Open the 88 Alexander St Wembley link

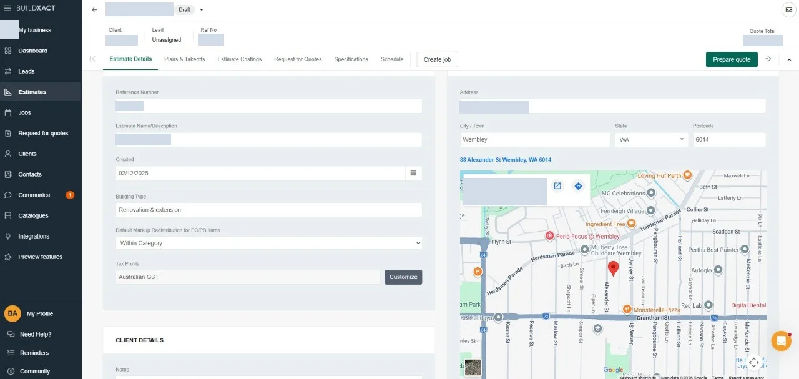coord(506,160)
